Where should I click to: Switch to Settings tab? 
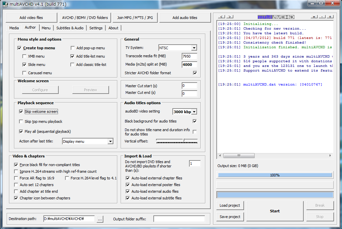[x=96, y=28]
